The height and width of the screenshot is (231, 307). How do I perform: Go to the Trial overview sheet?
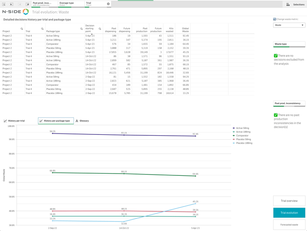click(289, 201)
